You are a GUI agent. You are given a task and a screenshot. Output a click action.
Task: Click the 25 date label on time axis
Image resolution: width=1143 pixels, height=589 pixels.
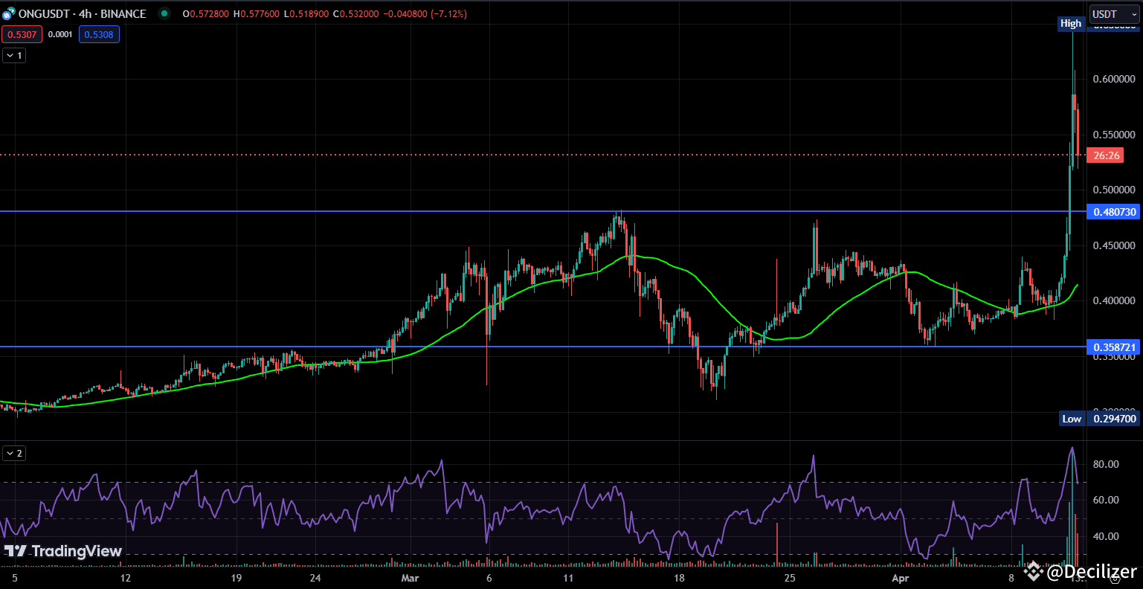[790, 578]
